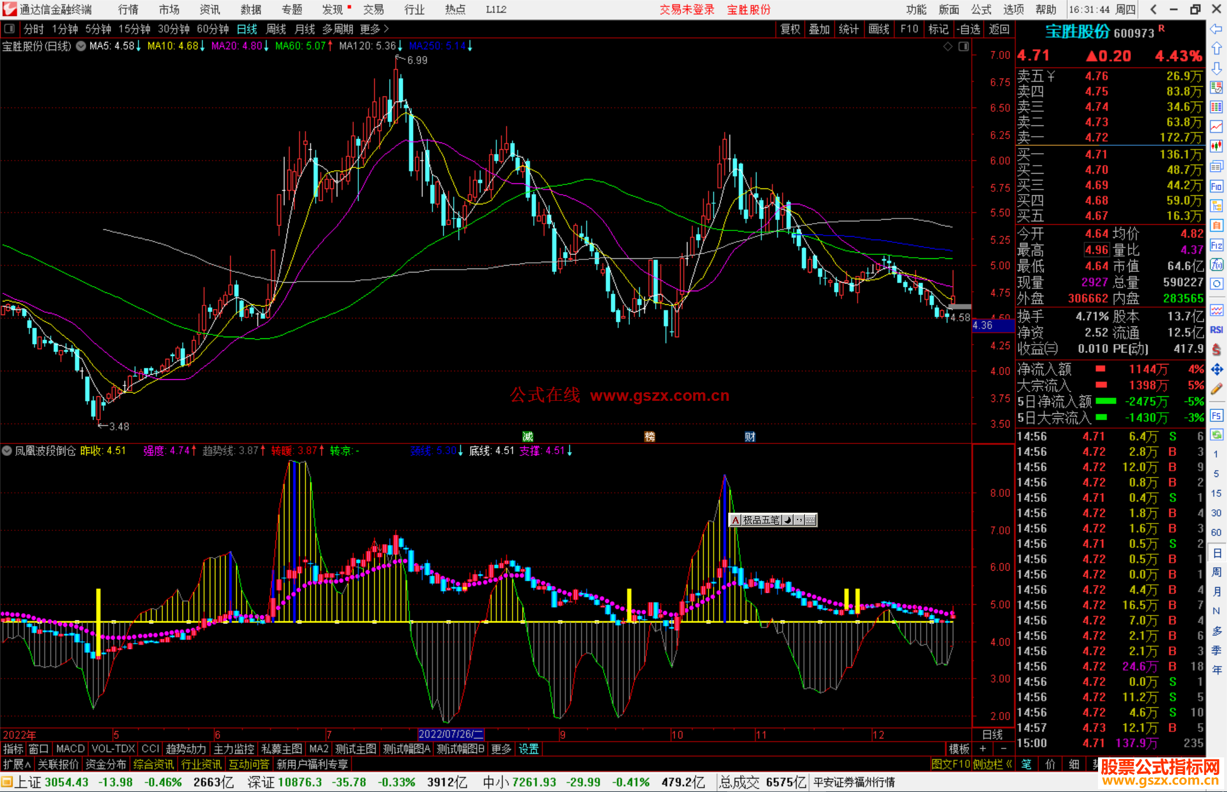Click the 2022/07/26 date marker
This screenshot has width=1227, height=792.
coord(450,735)
